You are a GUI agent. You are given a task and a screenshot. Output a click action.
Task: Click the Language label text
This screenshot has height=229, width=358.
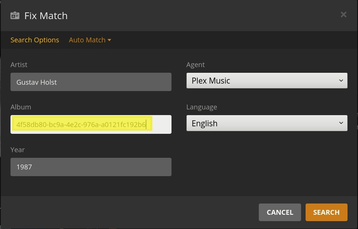(202, 107)
